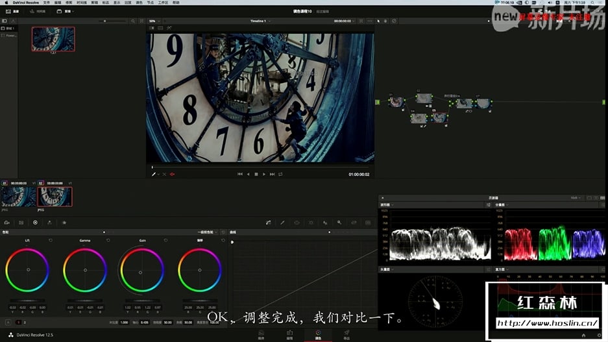The height and width of the screenshot is (342, 608).
Task: Select the Color Wheels palette icon
Action: click(x=35, y=223)
